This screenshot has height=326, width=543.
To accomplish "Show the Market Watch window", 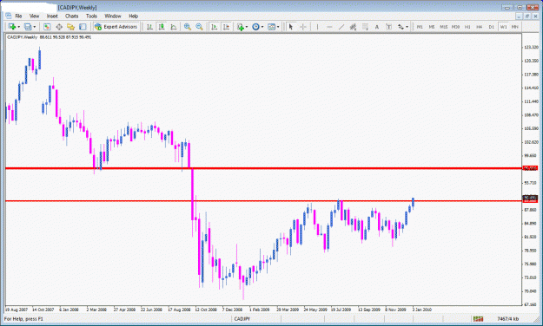I will [47, 27].
